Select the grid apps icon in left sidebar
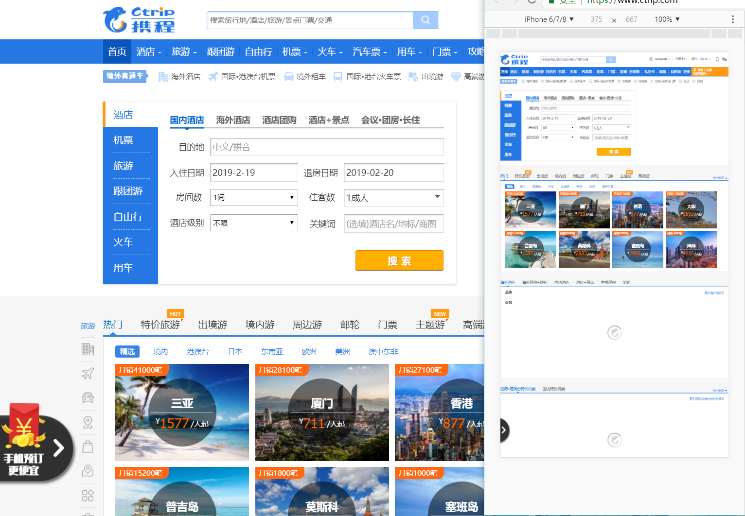The width and height of the screenshot is (745, 516). click(88, 496)
